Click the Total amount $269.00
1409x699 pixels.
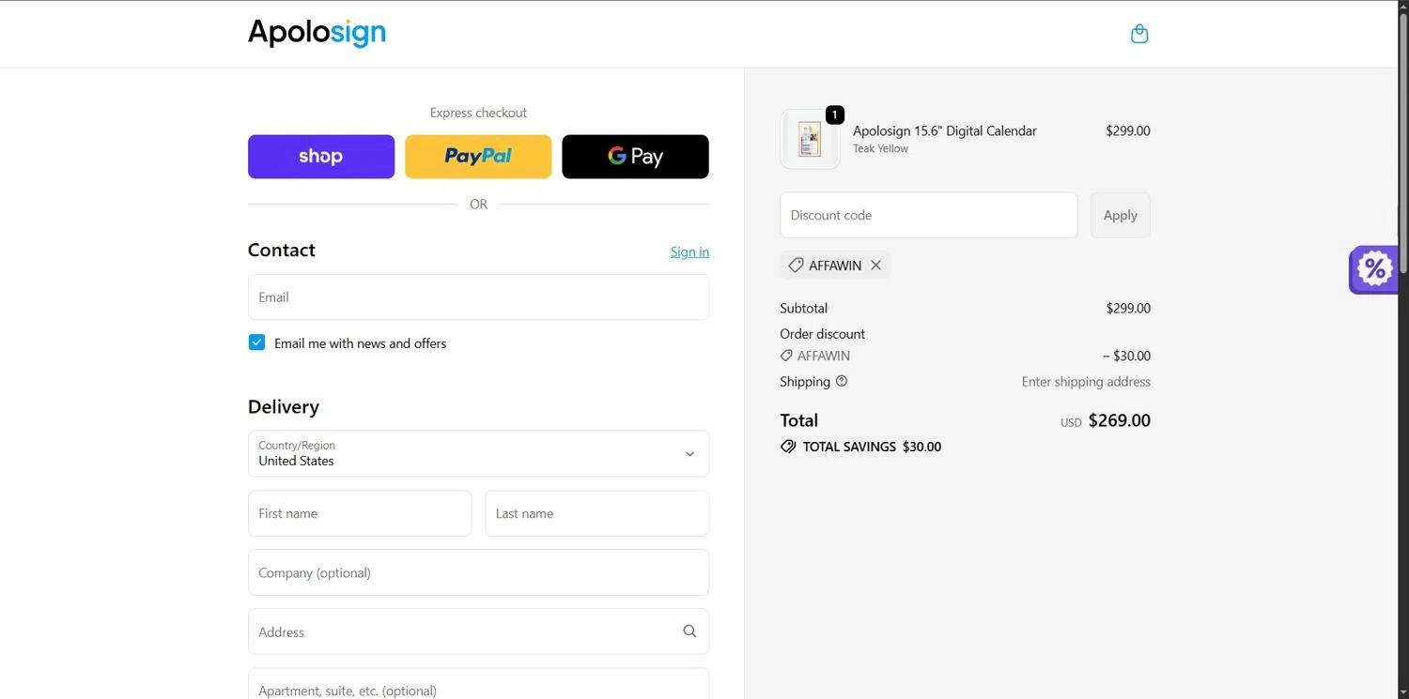click(1119, 420)
